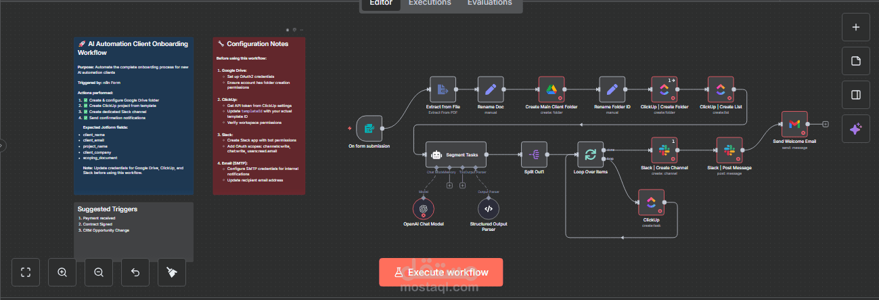Select the Configuration Notes sticky note heading
This screenshot has width=879, height=300.
click(253, 44)
